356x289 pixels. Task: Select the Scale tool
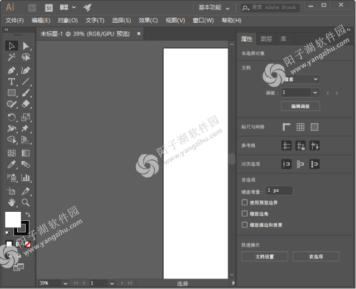[26, 117]
